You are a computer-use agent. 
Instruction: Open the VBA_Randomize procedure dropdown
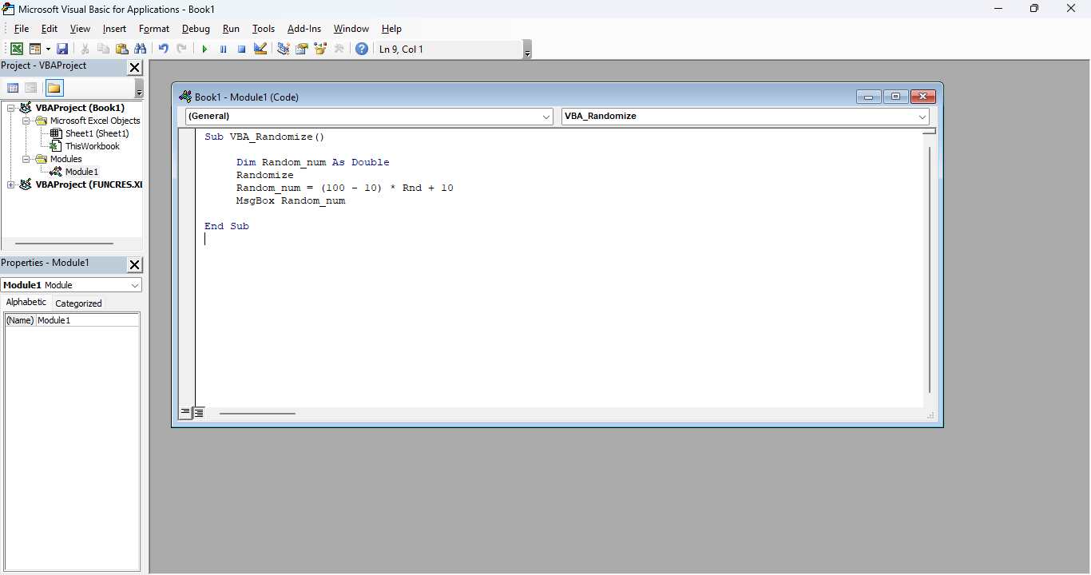click(922, 116)
